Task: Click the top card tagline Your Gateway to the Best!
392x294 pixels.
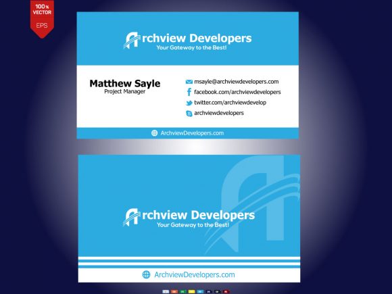Action: pyautogui.click(x=191, y=47)
